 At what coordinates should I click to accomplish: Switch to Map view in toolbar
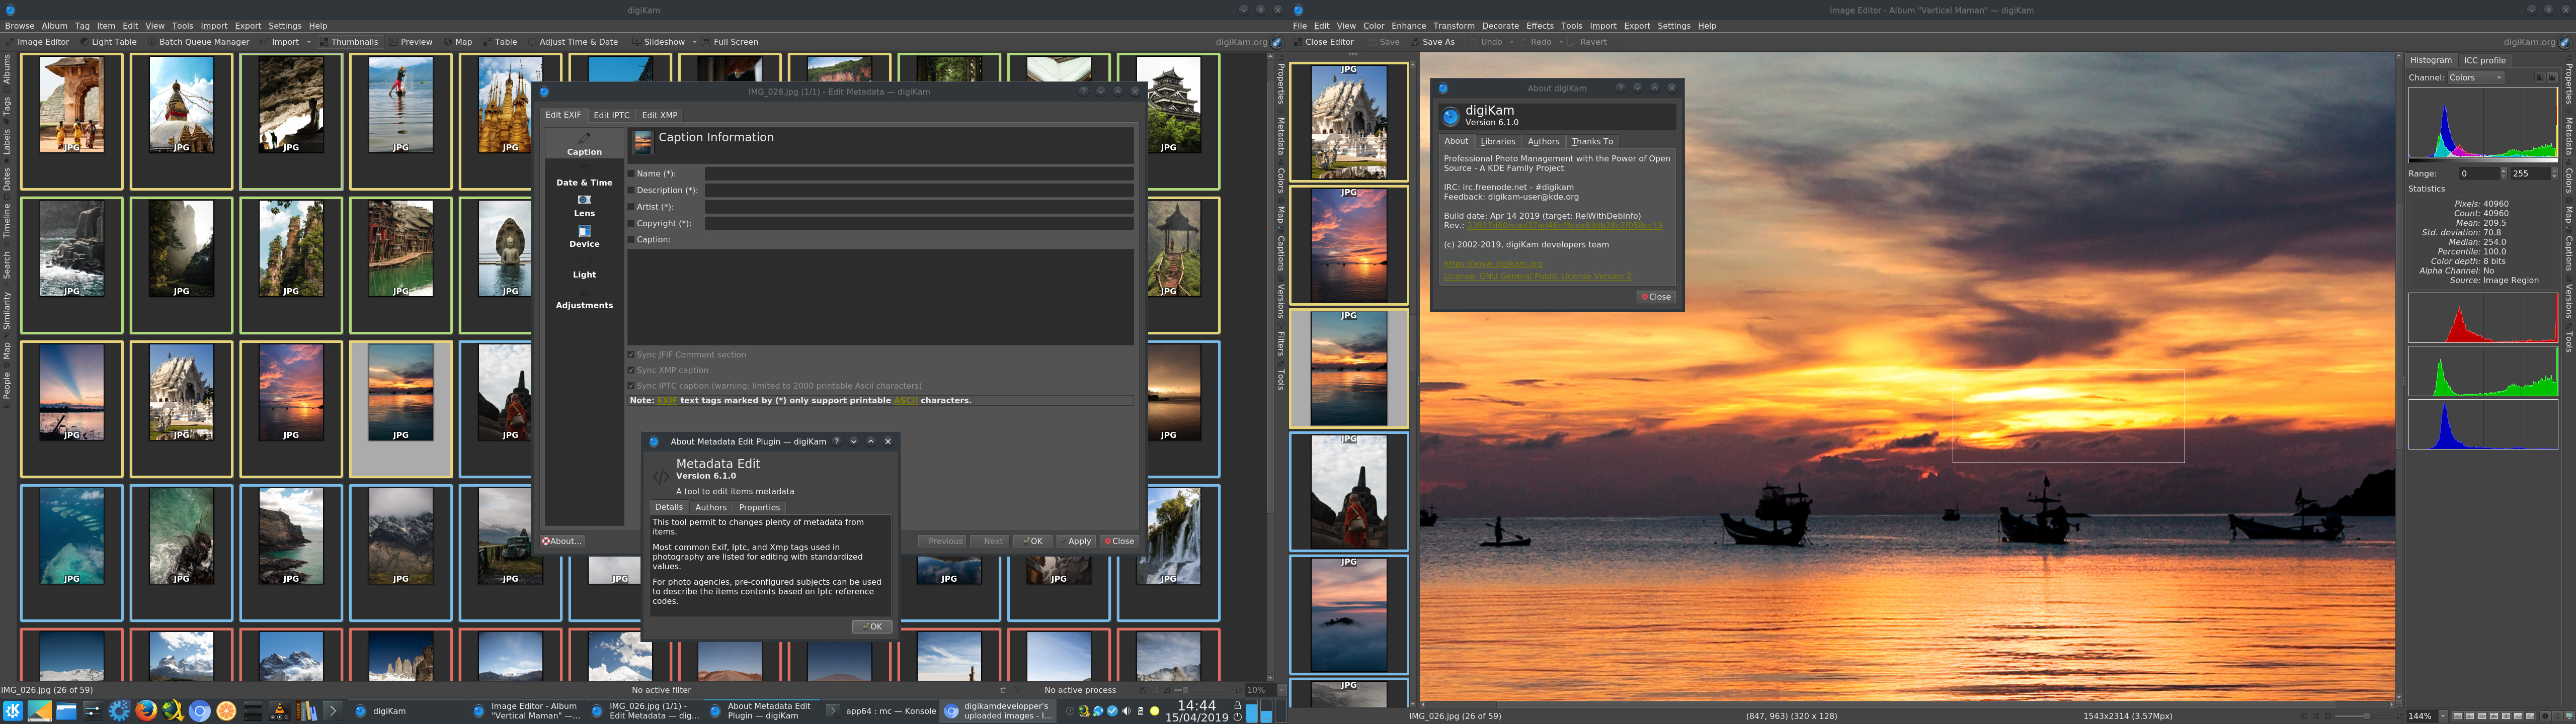(x=458, y=42)
